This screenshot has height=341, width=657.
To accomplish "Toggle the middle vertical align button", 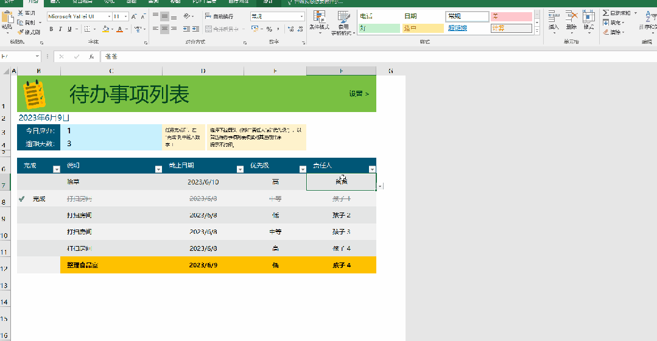I will (x=164, y=16).
